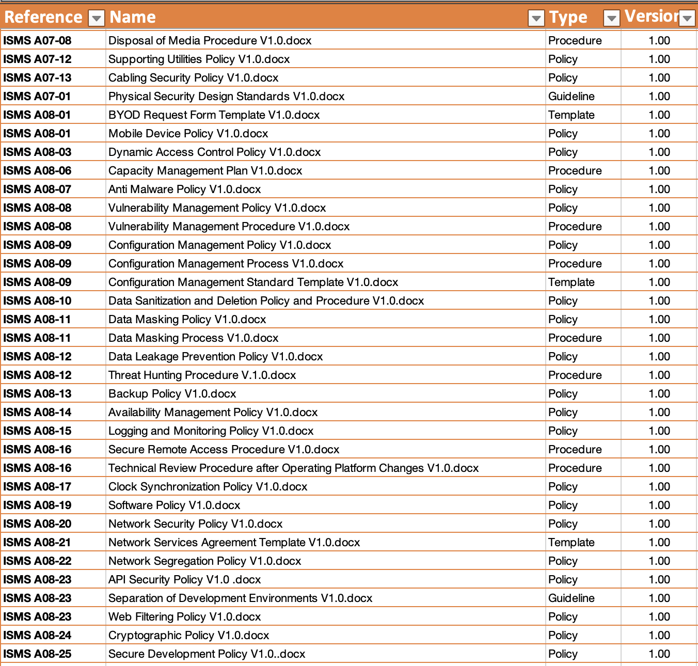Select cell 'Data Leakage Prevention Policy V1.0.docx'
Viewport: 698px width, 666px height.
tap(326, 356)
